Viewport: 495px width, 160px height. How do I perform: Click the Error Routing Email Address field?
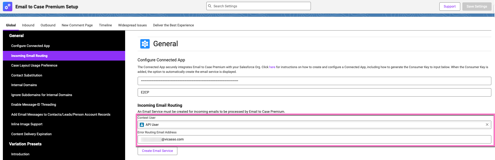click(314, 139)
